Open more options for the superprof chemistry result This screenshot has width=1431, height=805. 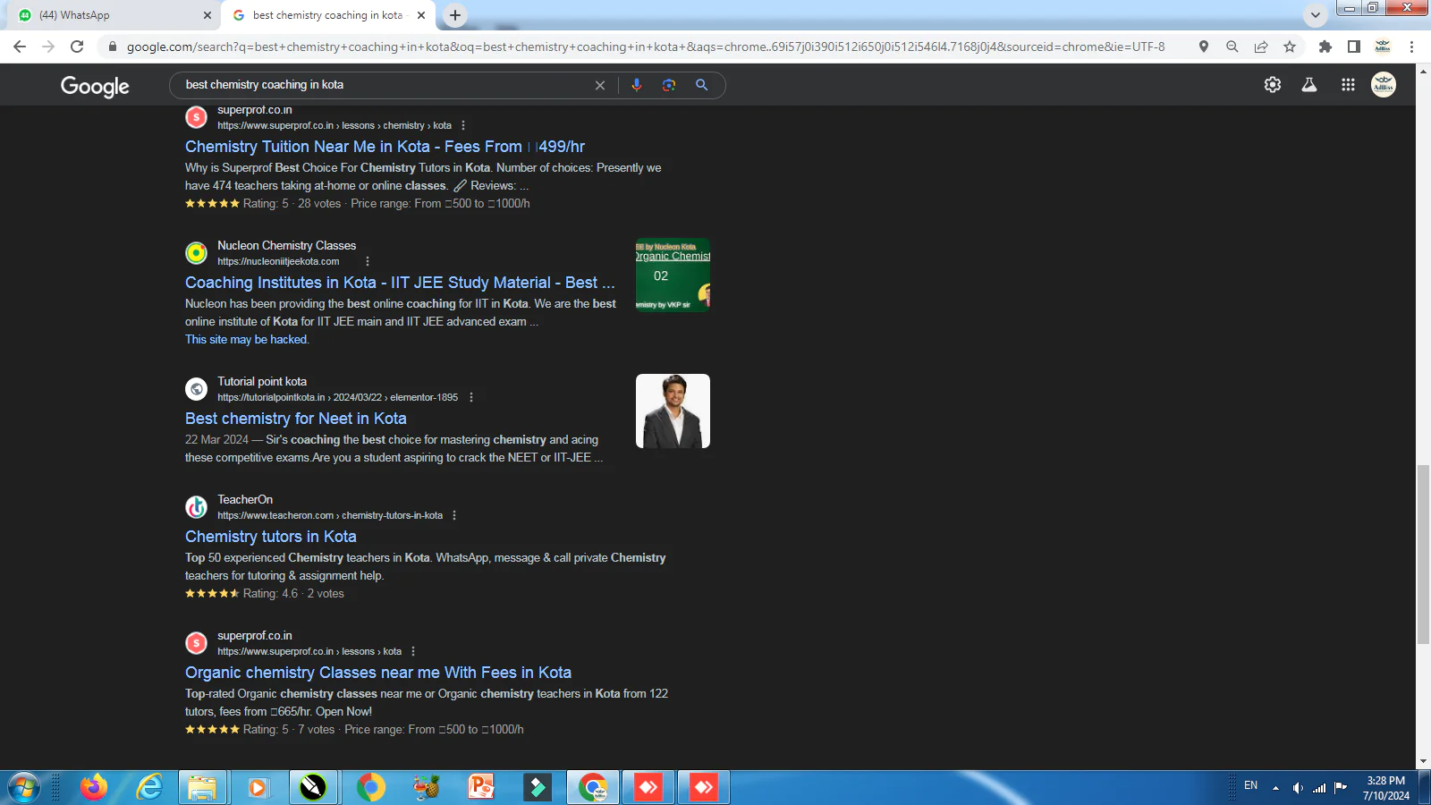pos(463,126)
